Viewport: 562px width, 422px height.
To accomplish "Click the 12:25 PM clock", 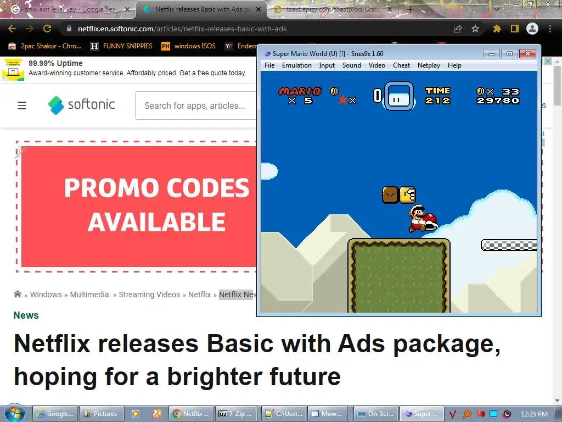I will click(534, 414).
